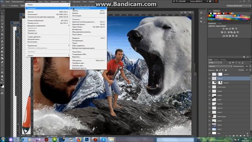This screenshot has width=252, height=142.
Task: Click the lock position icon in Layers
Action: tap(223, 70)
